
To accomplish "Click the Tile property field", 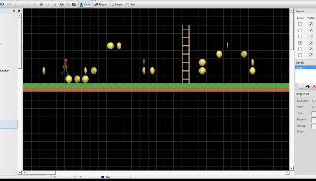I will (x=313, y=113).
